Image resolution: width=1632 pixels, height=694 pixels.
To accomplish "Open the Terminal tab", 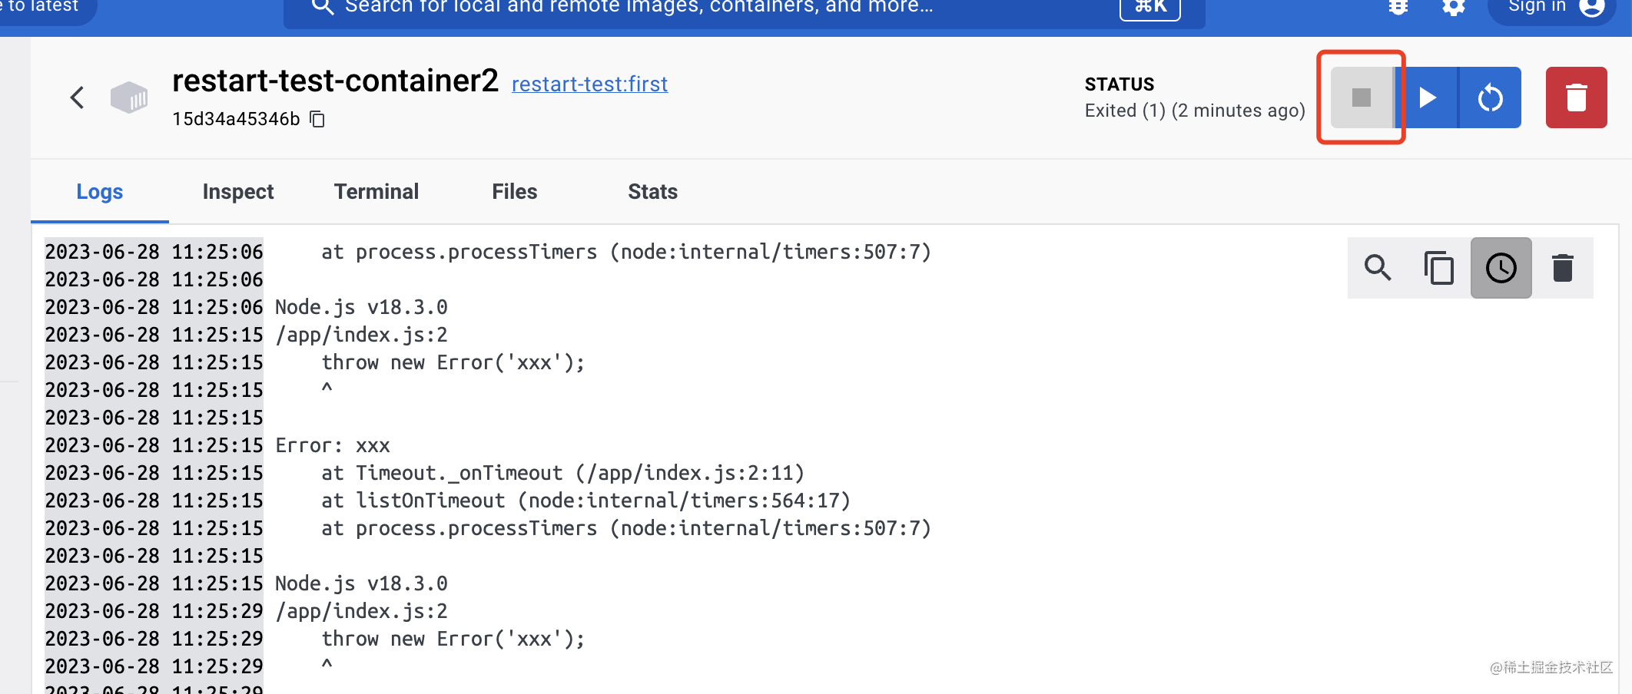I will [x=376, y=192].
